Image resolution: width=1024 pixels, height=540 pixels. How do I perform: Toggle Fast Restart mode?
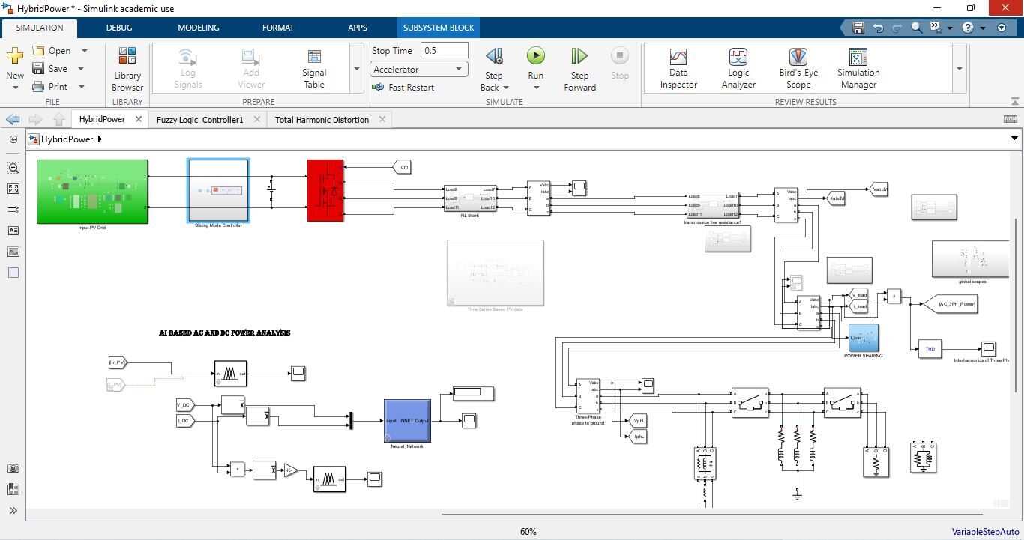(403, 88)
